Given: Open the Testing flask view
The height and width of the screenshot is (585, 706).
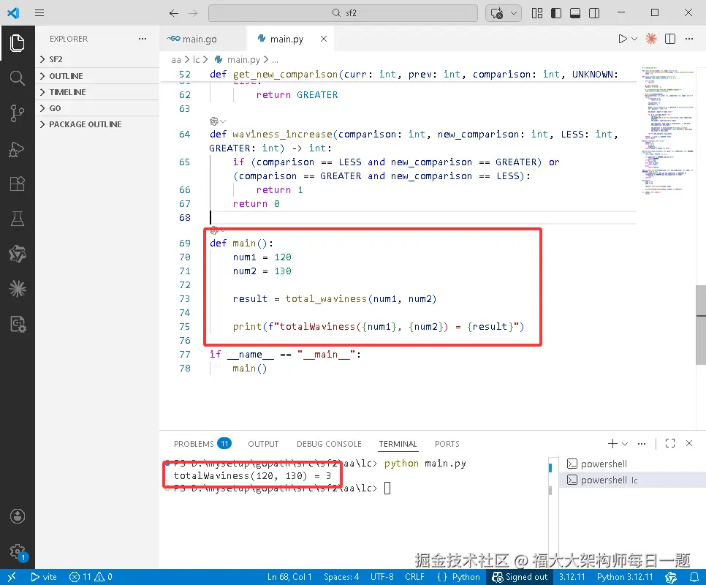Looking at the screenshot, I should [x=17, y=219].
